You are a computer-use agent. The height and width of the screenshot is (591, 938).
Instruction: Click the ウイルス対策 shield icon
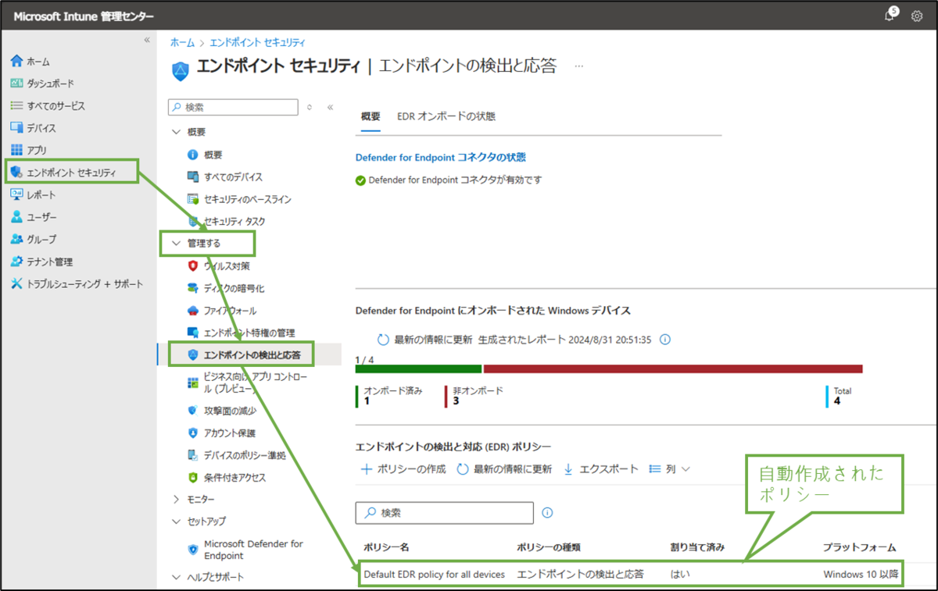pyautogui.click(x=193, y=266)
